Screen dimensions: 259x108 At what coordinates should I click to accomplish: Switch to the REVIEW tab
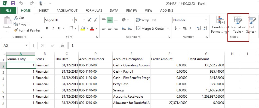pyautogui.click(x=132, y=10)
